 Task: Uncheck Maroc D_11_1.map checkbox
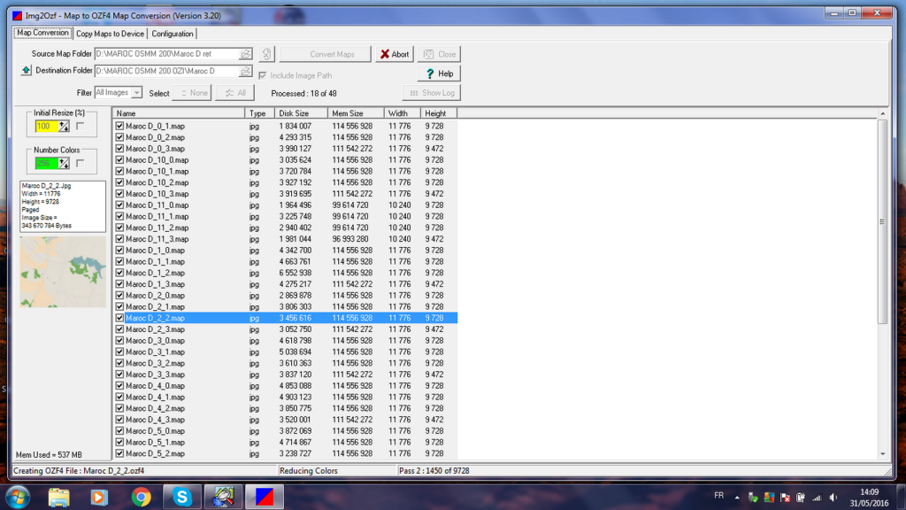pyautogui.click(x=119, y=216)
